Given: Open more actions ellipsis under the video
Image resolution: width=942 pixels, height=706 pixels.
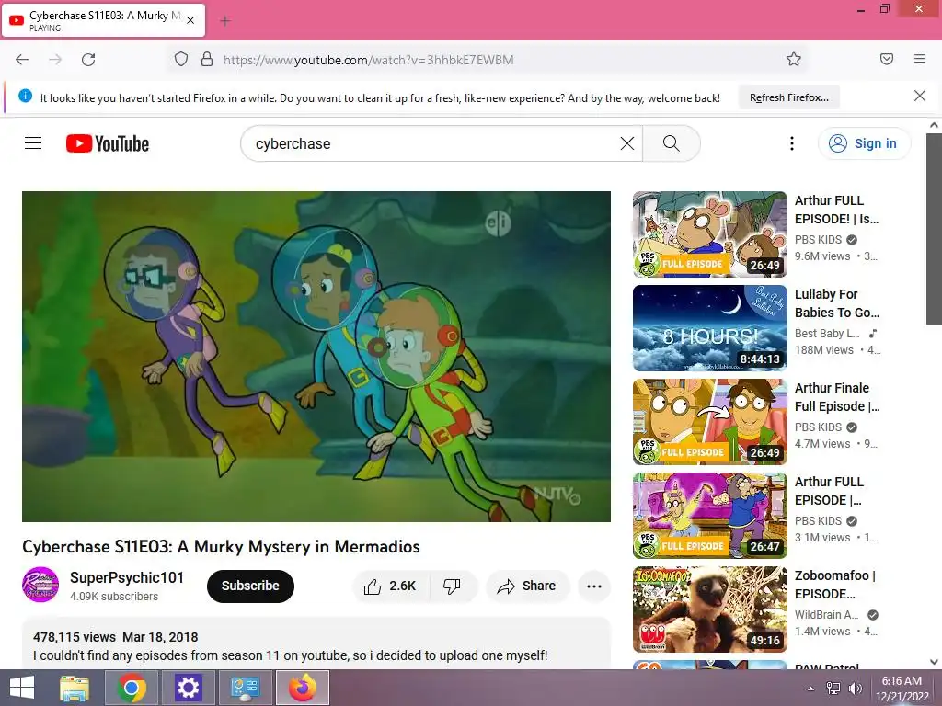Looking at the screenshot, I should pos(594,586).
